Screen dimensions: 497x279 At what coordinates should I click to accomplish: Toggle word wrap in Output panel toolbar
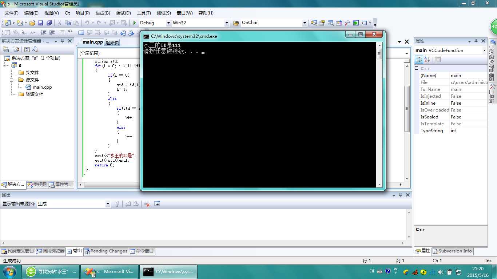pyautogui.click(x=157, y=204)
